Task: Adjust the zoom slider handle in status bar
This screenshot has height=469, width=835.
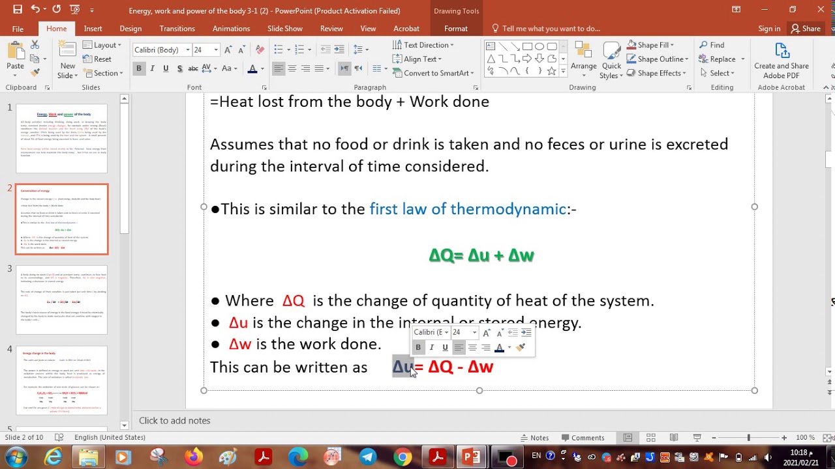Action: [x=748, y=438]
